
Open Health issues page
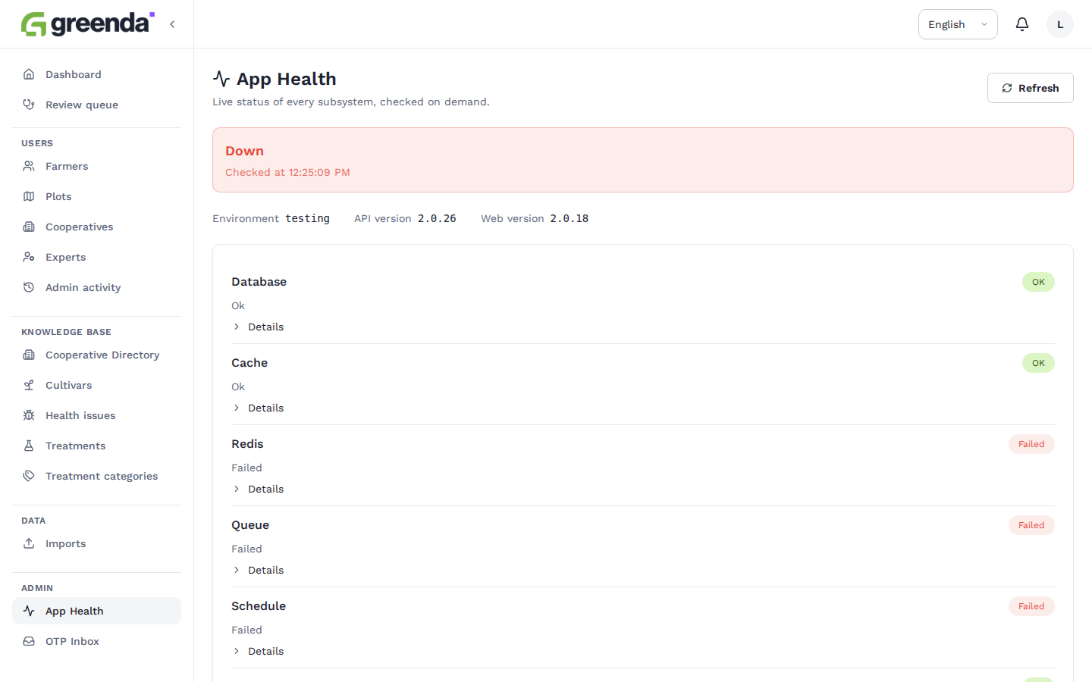tap(96, 415)
